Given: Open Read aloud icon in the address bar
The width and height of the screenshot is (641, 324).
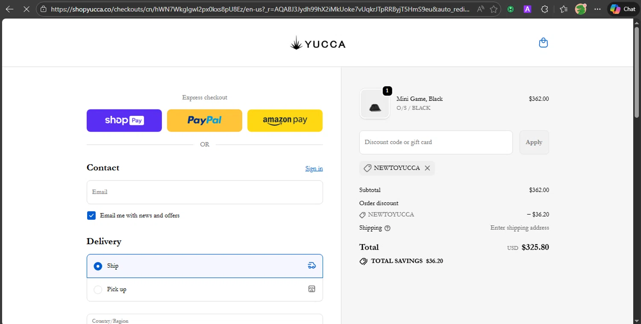Looking at the screenshot, I should tap(481, 9).
